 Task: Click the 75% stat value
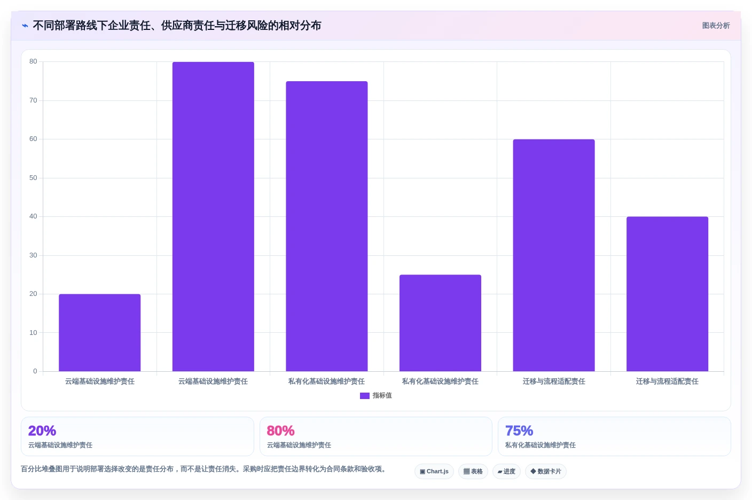pos(519,431)
